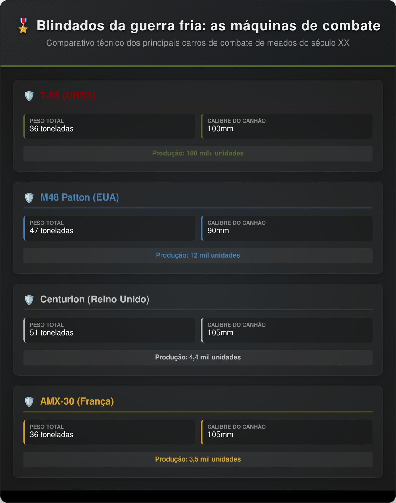Click the M48 'Produção: 12 mil unidades' bar
The width and height of the screenshot is (396, 503).
[x=198, y=255]
